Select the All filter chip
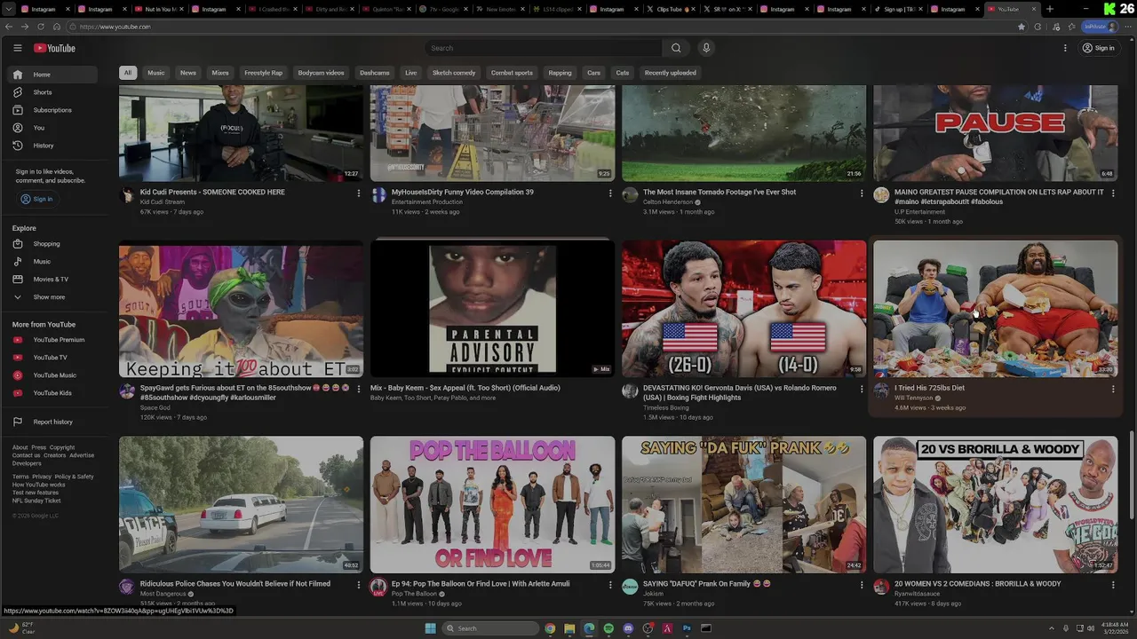The image size is (1137, 639). (128, 73)
